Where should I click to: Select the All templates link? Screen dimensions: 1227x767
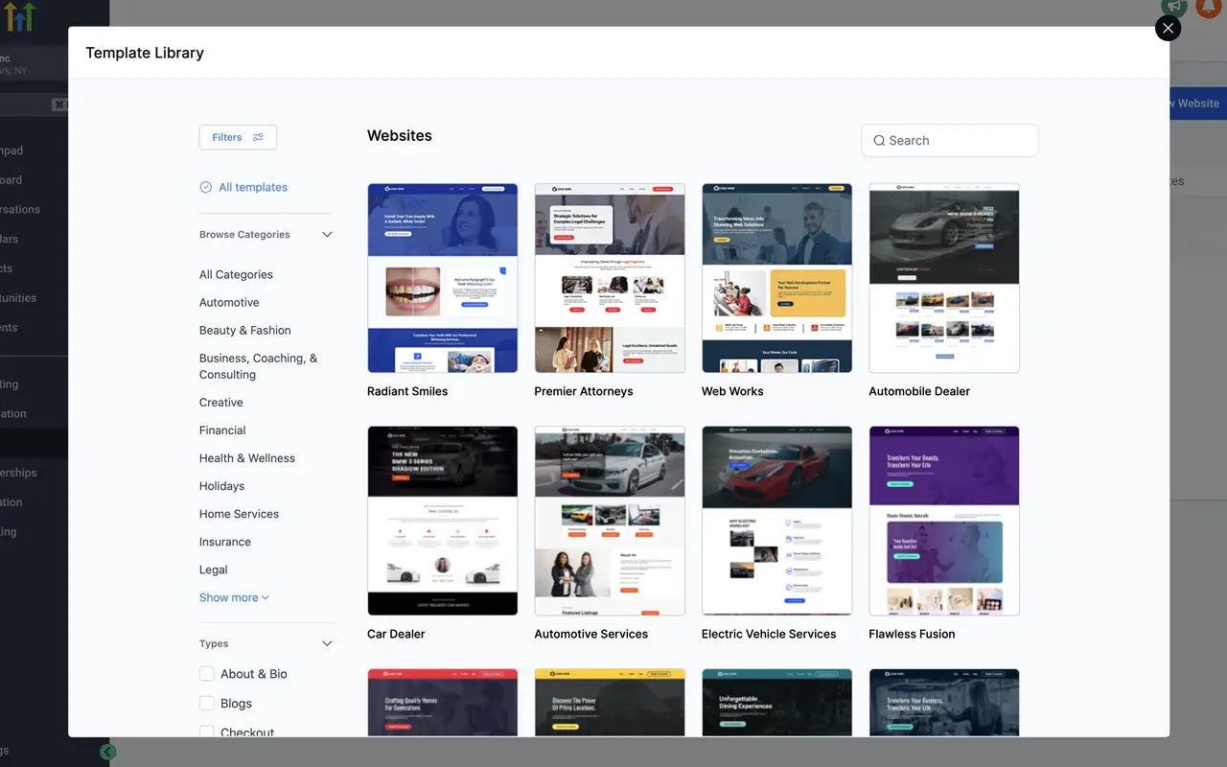point(253,187)
